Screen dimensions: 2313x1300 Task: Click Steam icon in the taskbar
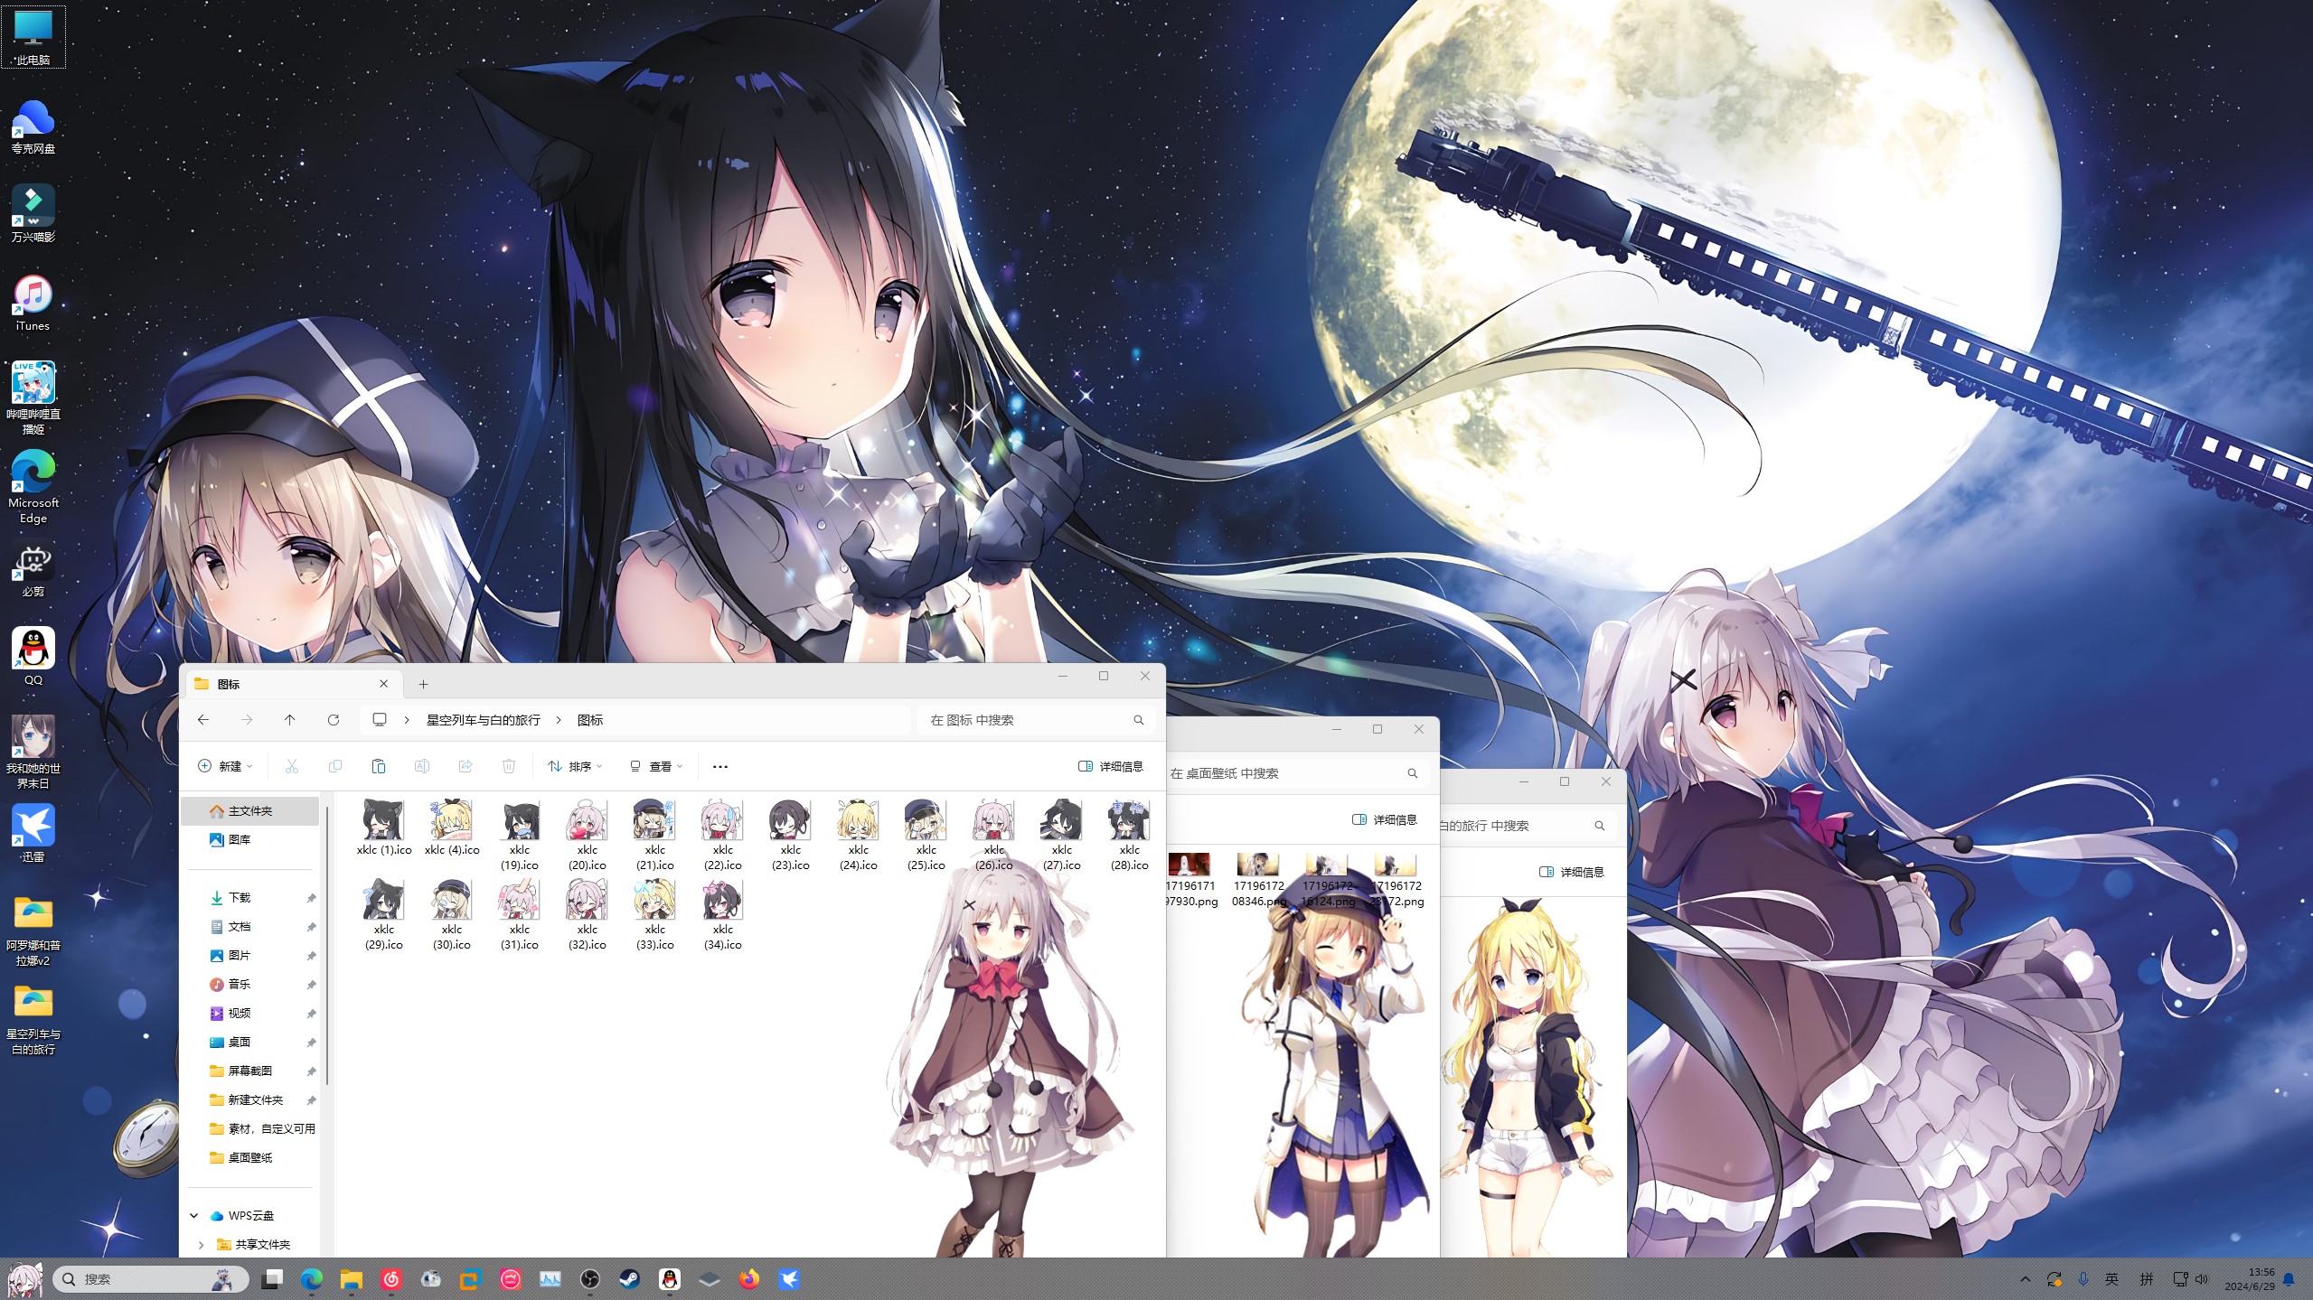[x=629, y=1279]
